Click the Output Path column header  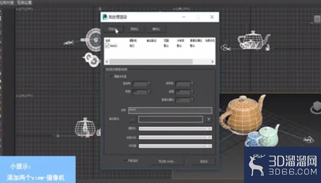click(x=151, y=41)
